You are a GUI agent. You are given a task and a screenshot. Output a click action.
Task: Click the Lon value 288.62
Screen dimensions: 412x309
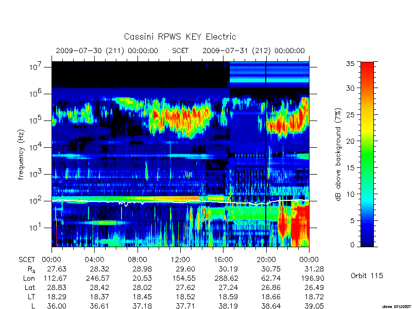pyautogui.click(x=226, y=278)
